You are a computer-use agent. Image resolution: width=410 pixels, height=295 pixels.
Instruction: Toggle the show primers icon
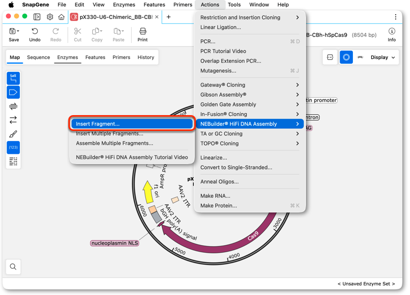13,106
